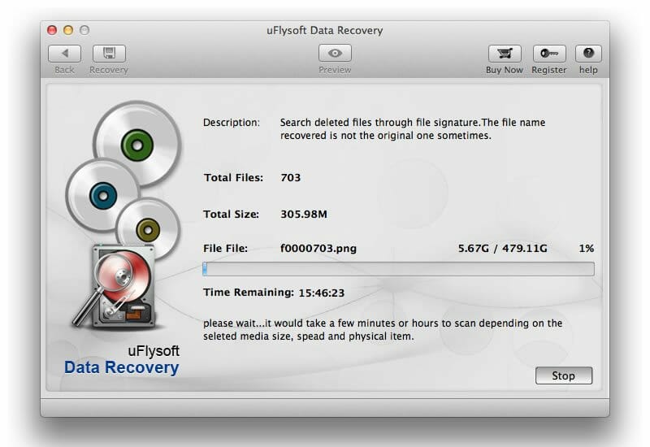Click the uFlysoft Data Recovery title bar text
Viewport: 650px width, 447px height.
[324, 31]
